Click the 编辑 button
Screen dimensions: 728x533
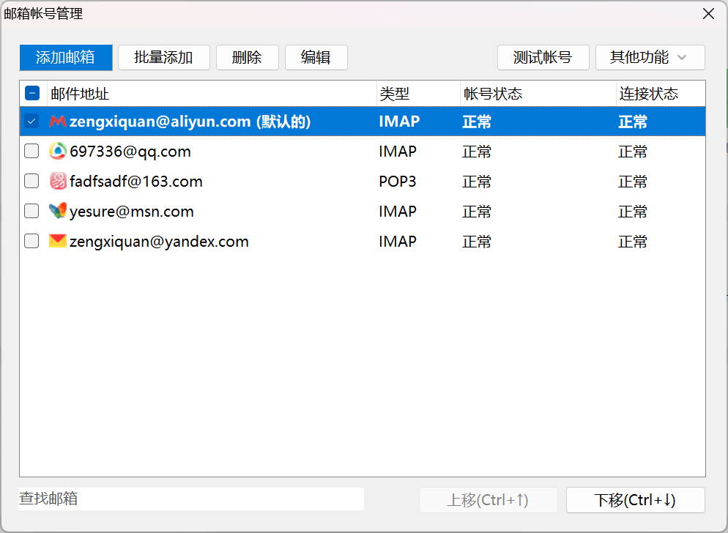(x=316, y=58)
